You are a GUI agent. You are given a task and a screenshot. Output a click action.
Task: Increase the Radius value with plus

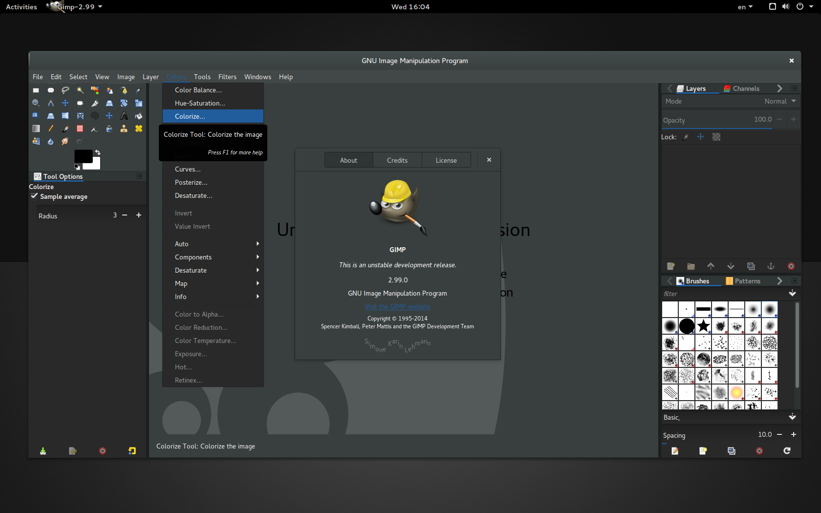[x=139, y=215]
